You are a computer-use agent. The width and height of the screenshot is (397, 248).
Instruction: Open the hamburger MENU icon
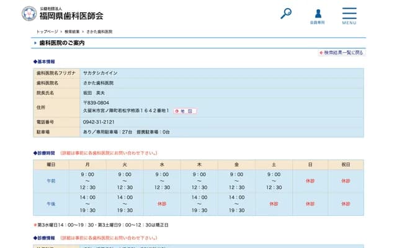[x=349, y=15]
